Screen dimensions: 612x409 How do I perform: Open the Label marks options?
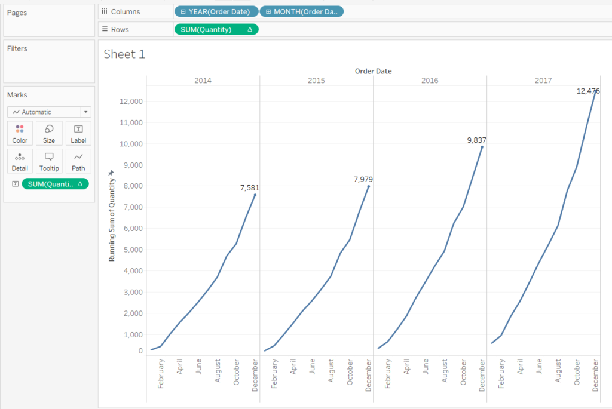78,133
